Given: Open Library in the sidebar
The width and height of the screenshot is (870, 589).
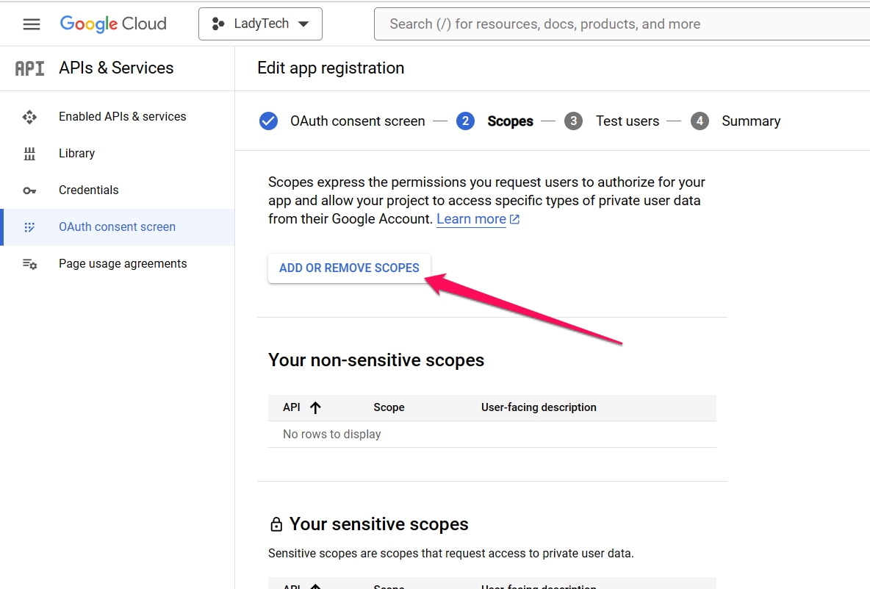Looking at the screenshot, I should (76, 154).
